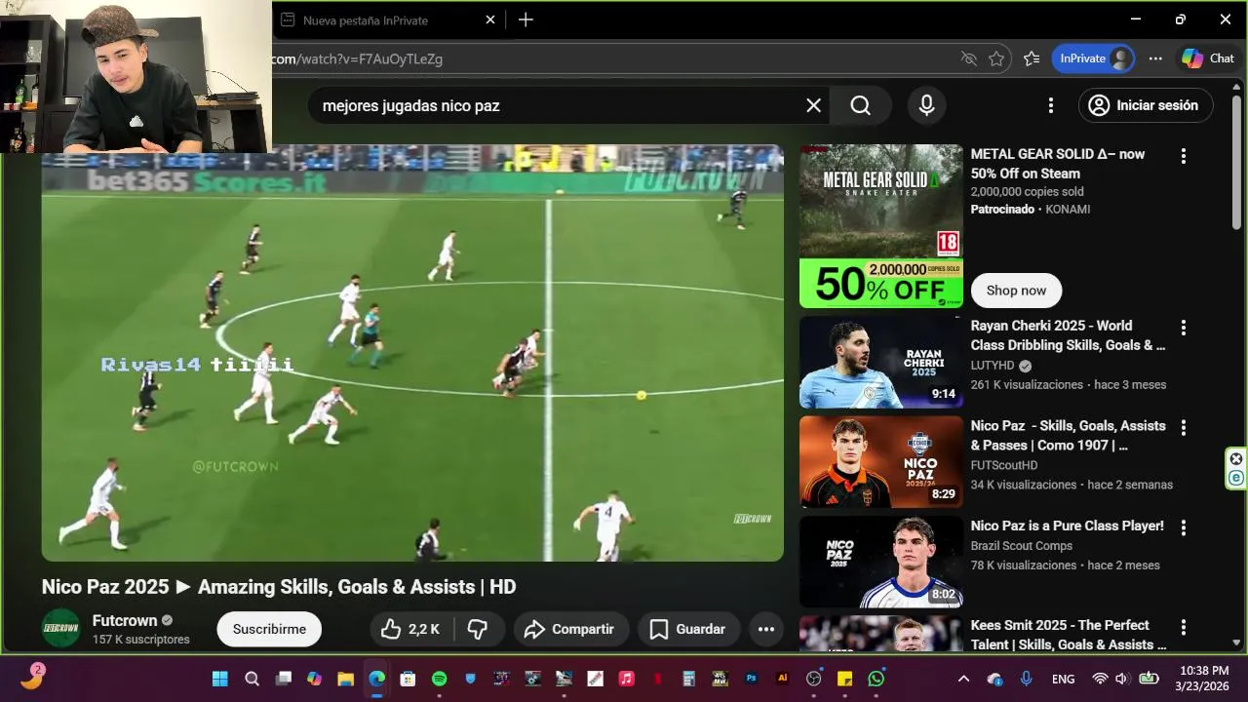Image resolution: width=1248 pixels, height=702 pixels.
Task: Open the clock showing 10:38 PM
Action: (x=1204, y=678)
